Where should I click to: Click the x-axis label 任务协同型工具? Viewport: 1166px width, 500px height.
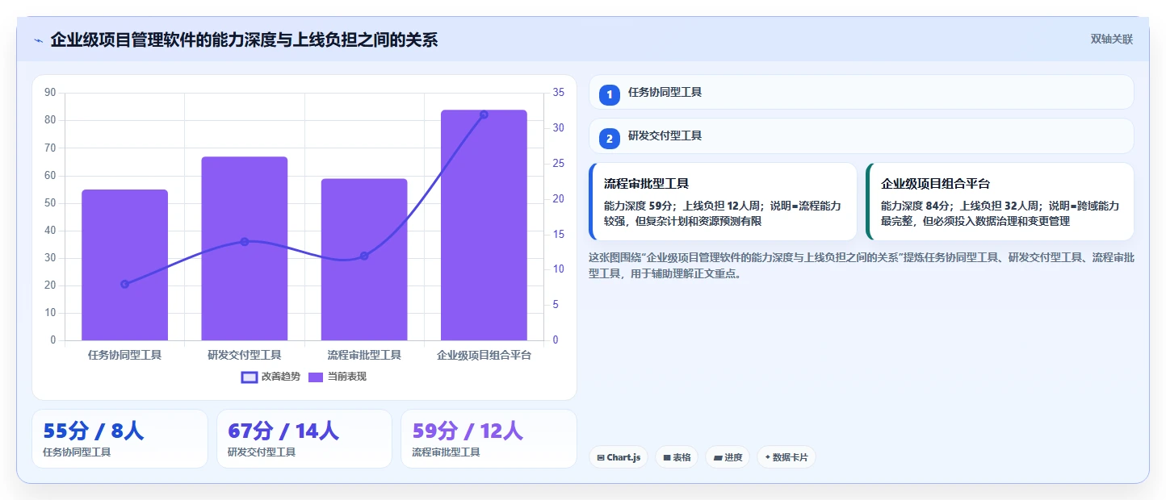coord(124,355)
